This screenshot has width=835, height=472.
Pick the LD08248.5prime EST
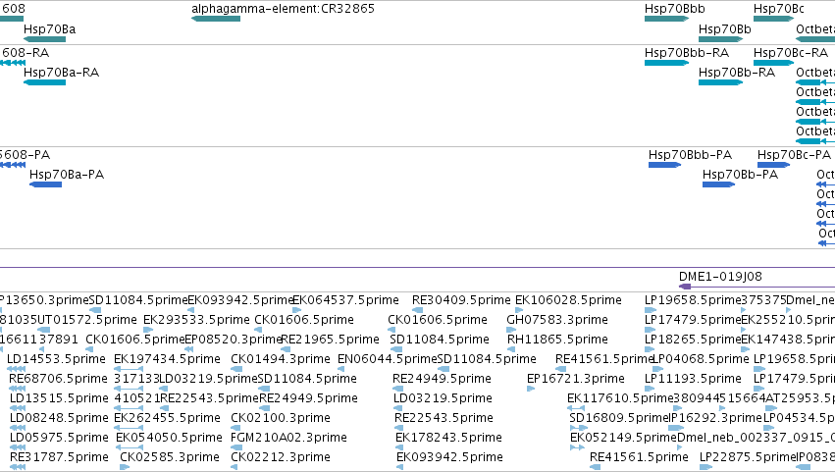click(18, 428)
